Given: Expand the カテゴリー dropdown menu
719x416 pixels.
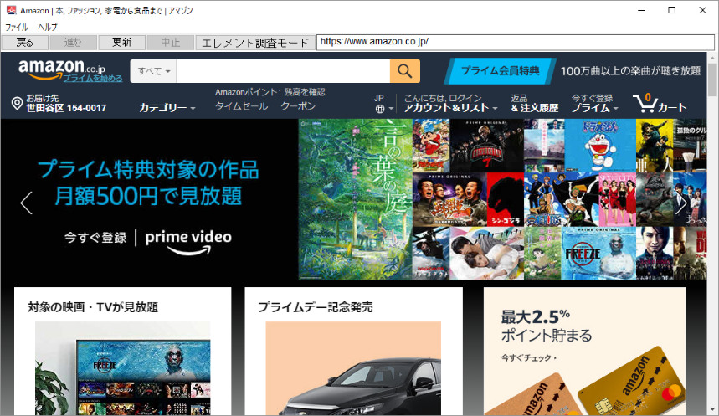Looking at the screenshot, I should click(x=167, y=108).
